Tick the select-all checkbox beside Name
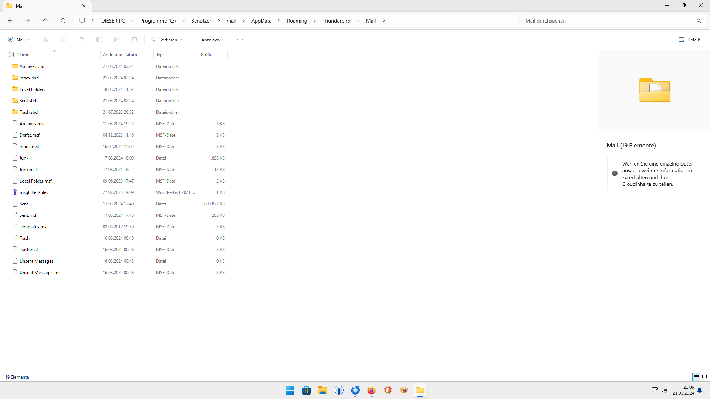The image size is (710, 399). [11, 54]
